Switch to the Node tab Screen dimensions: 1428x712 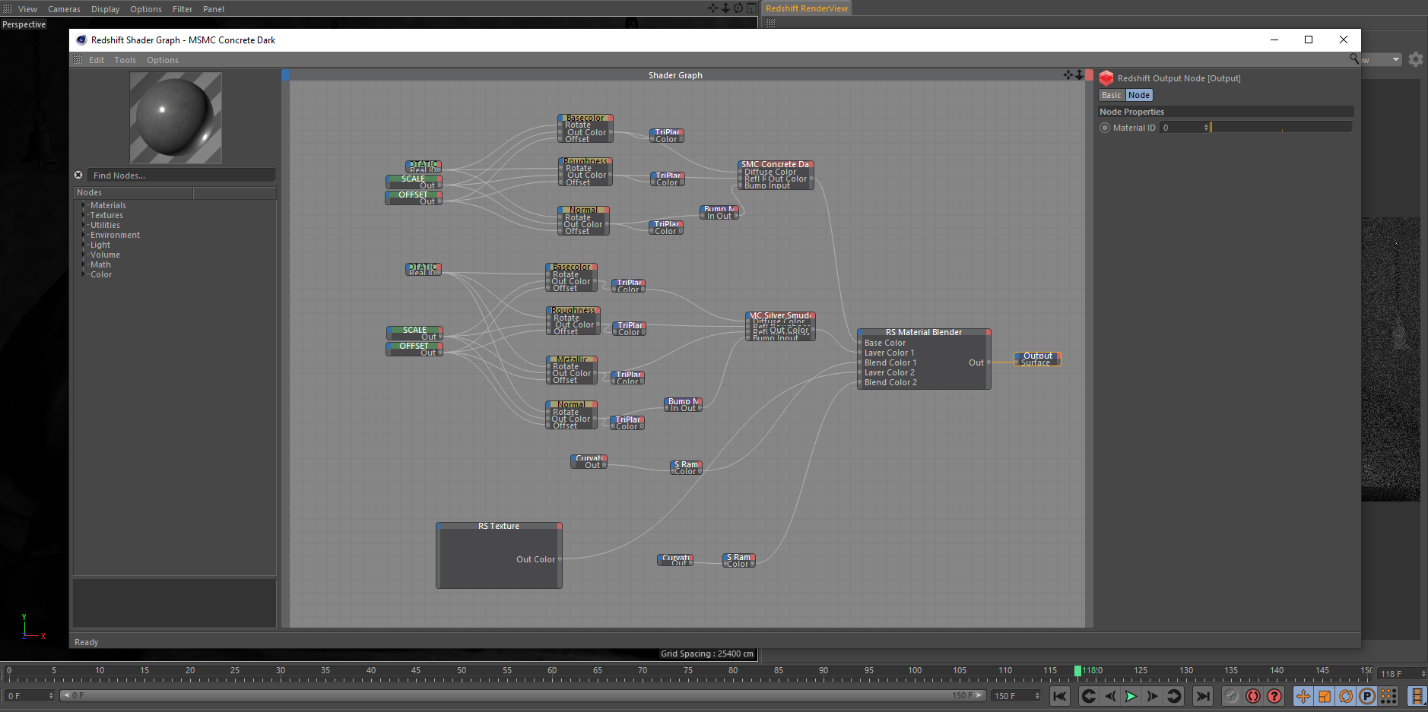[1139, 95]
